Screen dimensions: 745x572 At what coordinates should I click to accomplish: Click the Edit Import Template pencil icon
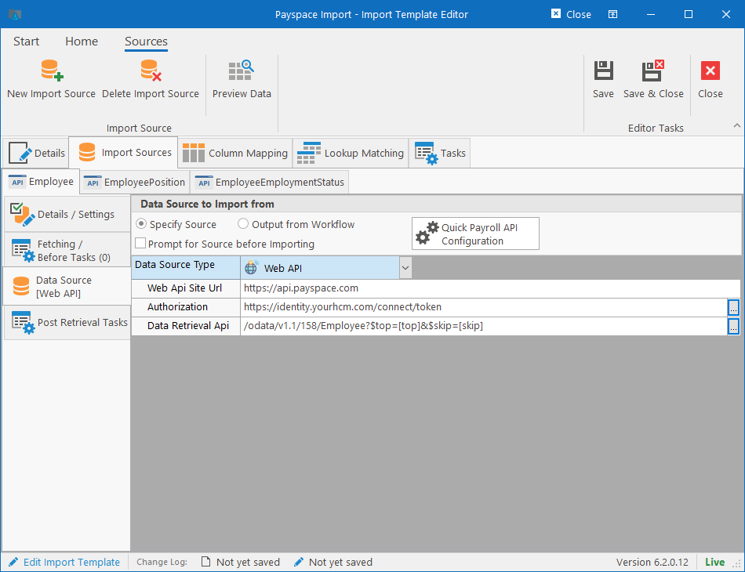click(14, 562)
